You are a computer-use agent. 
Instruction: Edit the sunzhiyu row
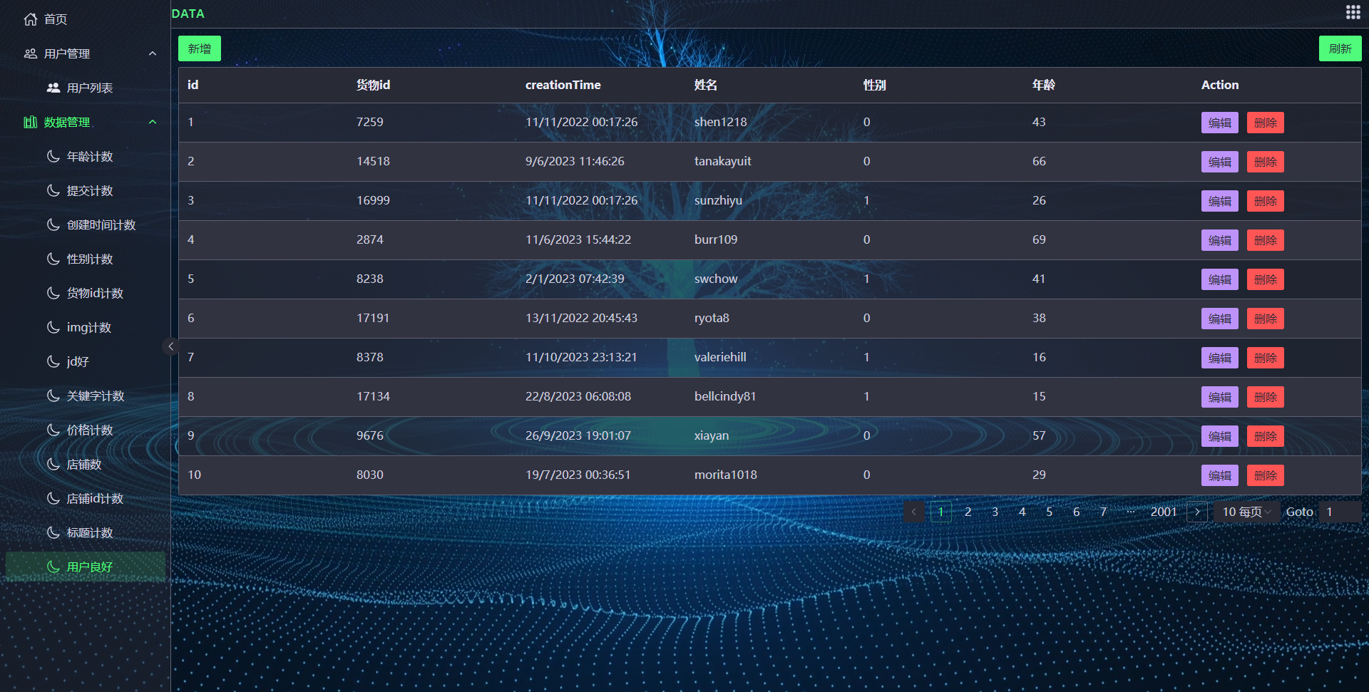1220,201
